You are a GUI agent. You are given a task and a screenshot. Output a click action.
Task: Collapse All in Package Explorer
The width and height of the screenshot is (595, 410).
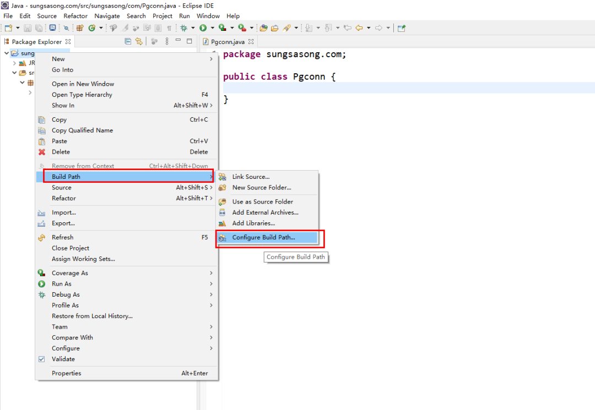tap(128, 41)
